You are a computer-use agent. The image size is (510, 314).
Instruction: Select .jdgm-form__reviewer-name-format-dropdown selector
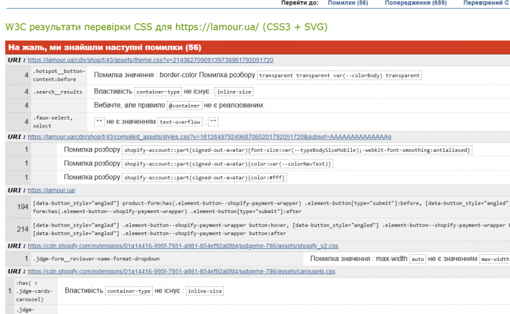(96, 259)
